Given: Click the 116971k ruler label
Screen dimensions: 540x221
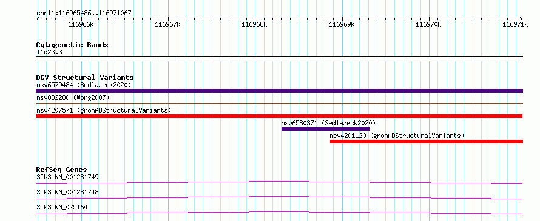Looking at the screenshot, I should tap(515, 25).
